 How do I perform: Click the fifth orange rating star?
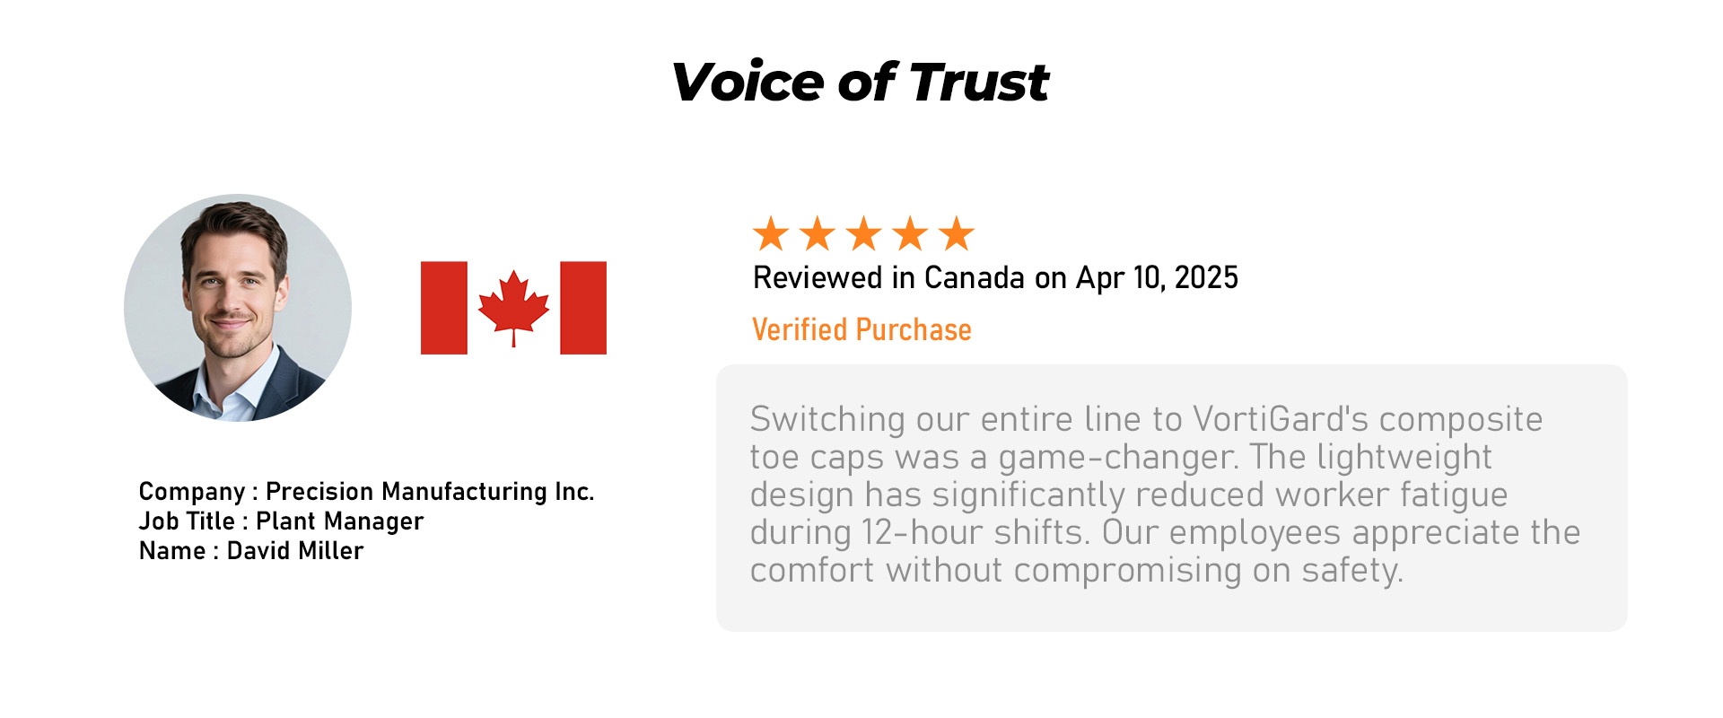(957, 234)
